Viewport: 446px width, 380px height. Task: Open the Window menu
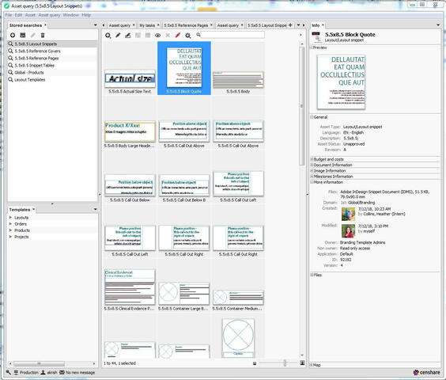click(71, 15)
